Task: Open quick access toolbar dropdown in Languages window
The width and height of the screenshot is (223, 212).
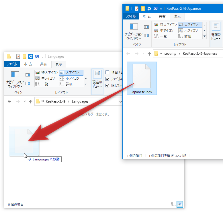Action: coord(42,57)
